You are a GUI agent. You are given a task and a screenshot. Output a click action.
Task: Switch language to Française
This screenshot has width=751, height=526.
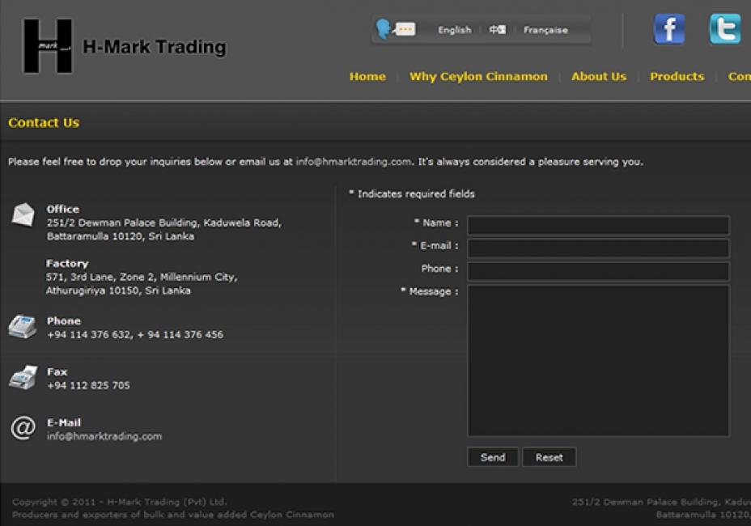tap(545, 30)
